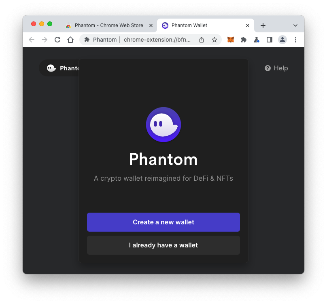
Task: Click the large Phantom ghost logo
Action: point(163,125)
